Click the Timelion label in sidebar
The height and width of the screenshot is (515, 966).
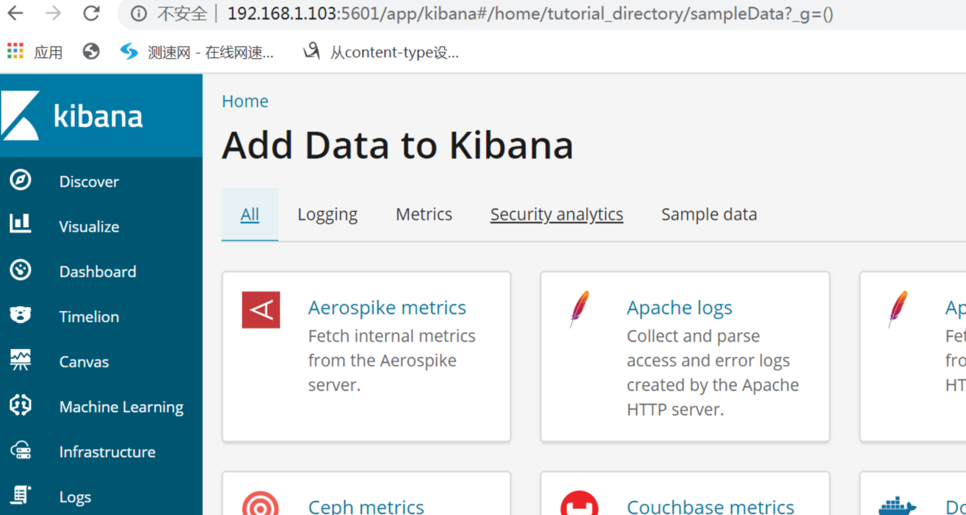(89, 317)
